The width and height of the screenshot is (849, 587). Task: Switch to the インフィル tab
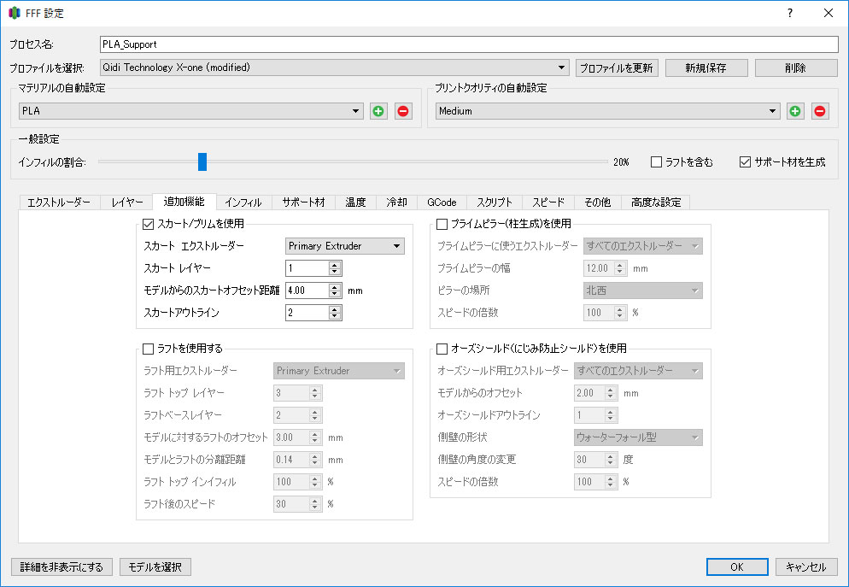point(243,203)
